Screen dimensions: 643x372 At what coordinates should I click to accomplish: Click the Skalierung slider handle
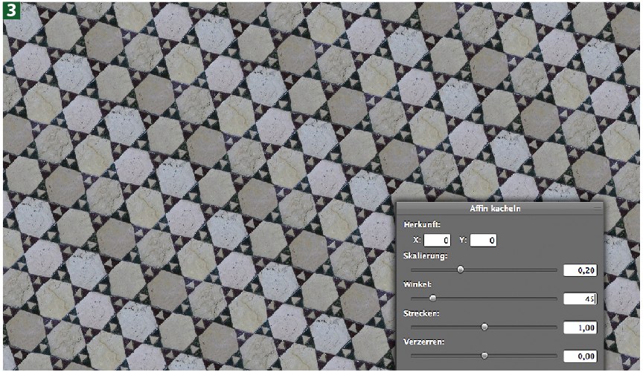coord(461,270)
